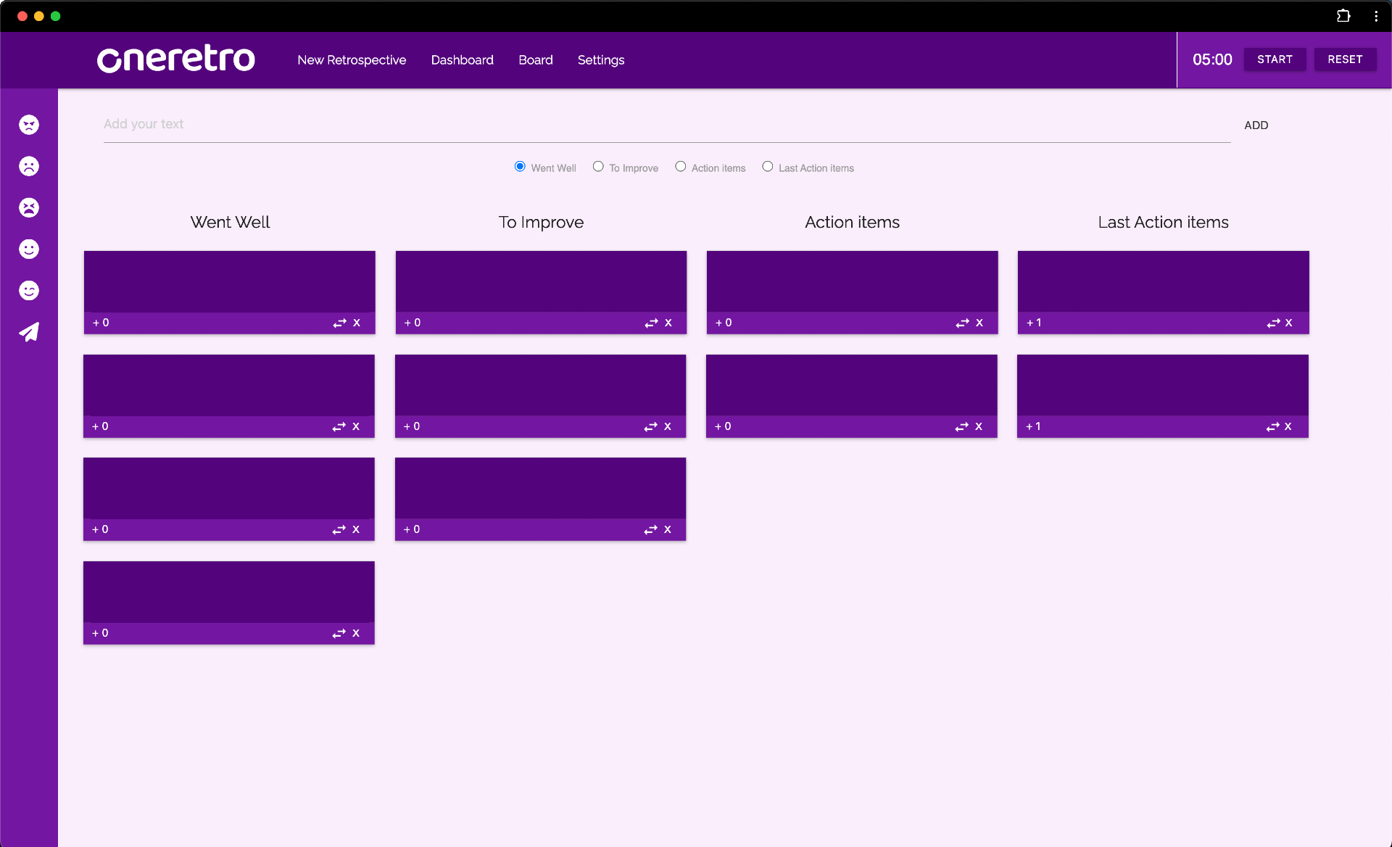Screen dimensions: 1392x847
Task: Choose the winking face mood icon
Action: [29, 291]
